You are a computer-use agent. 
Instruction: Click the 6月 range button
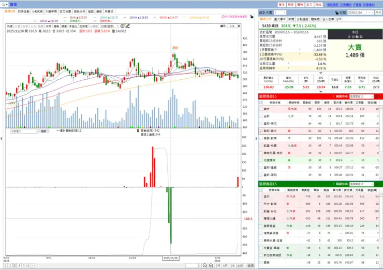coord(225,266)
